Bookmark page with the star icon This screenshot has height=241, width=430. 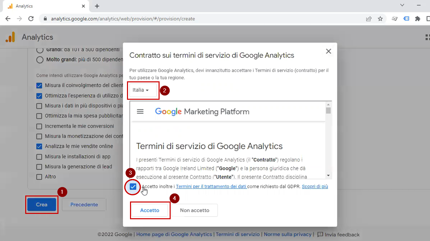(380, 19)
